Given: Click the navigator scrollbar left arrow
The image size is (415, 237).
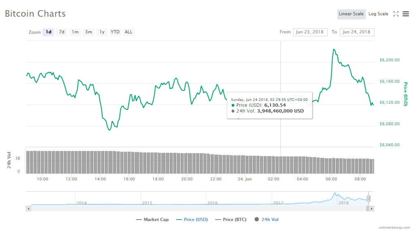Looking at the screenshot, I should (28, 208).
